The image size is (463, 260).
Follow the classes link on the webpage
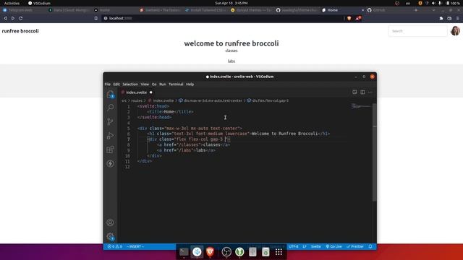[231, 51]
